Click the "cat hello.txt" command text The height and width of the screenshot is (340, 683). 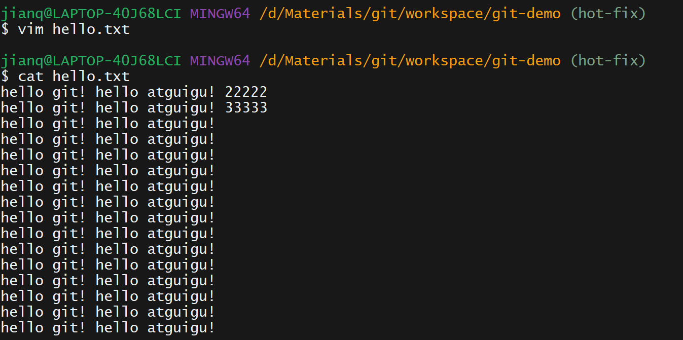click(x=74, y=77)
